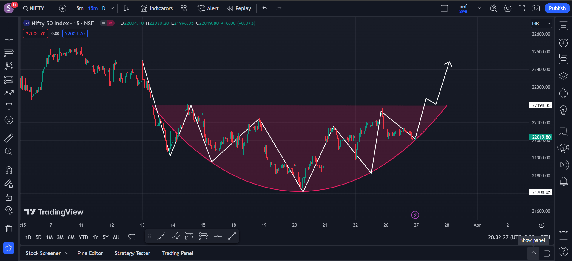Open the patterns drawing tool
This screenshot has width=572, height=261.
coord(9,66)
